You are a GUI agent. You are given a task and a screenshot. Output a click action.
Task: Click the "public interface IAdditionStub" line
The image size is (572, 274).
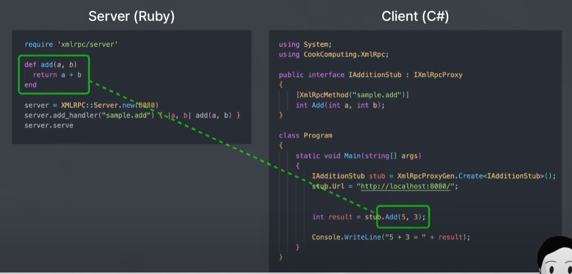click(x=371, y=75)
